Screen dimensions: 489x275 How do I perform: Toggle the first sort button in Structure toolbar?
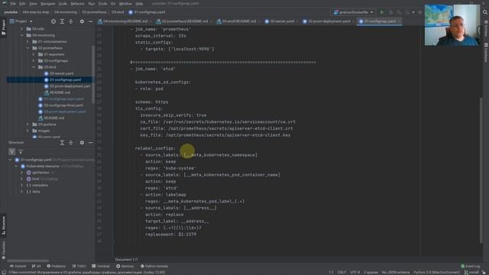point(12,152)
